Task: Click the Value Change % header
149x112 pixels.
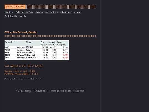Action: pos(61,43)
